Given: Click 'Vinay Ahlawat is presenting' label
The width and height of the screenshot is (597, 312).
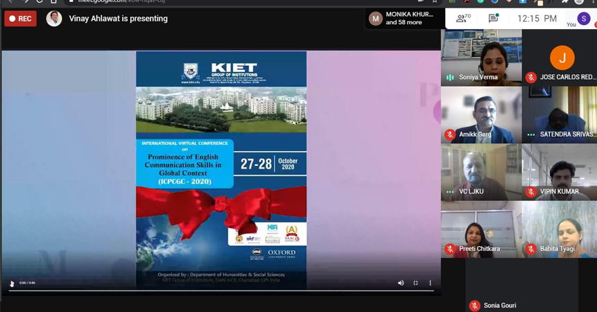Looking at the screenshot, I should tap(119, 19).
